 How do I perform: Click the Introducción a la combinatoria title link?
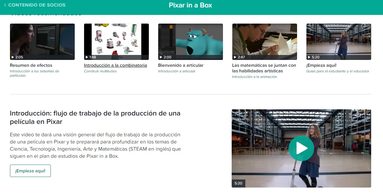click(x=116, y=65)
